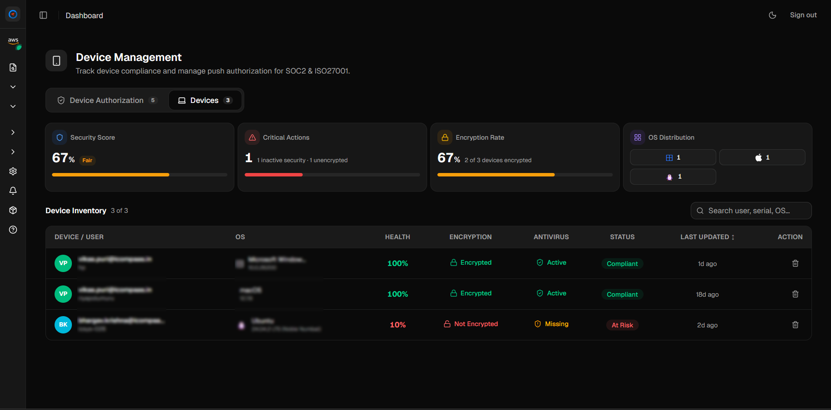Sort by Last Updated column
Screen dimensions: 831x410
707,237
